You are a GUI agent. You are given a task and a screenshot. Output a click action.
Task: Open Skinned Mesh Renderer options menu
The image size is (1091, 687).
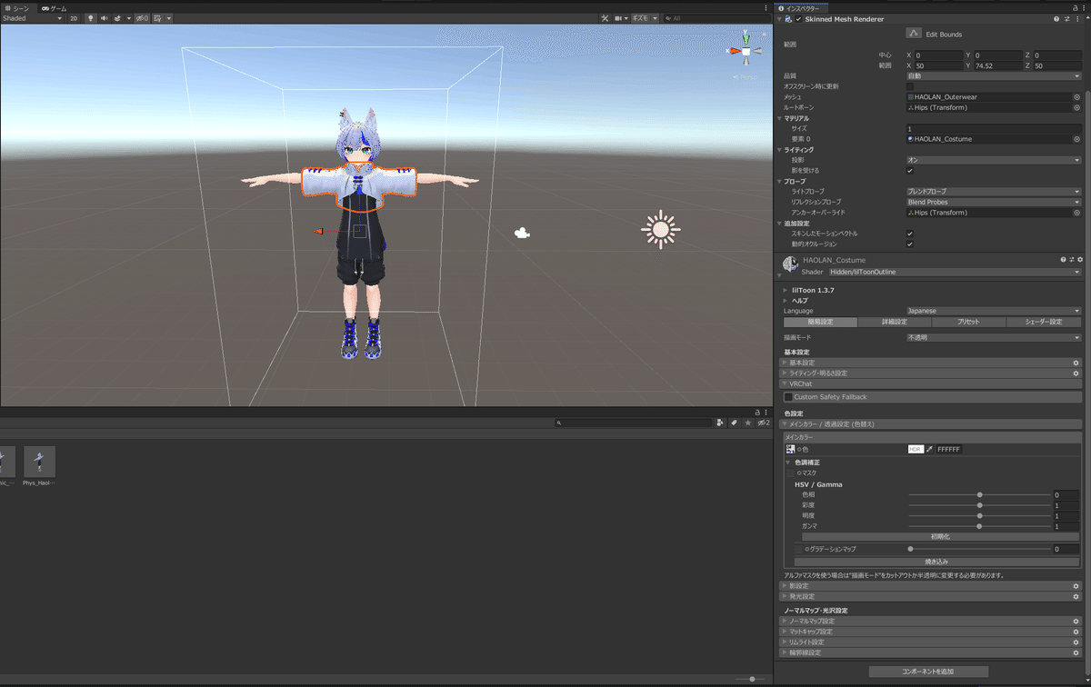point(1077,19)
